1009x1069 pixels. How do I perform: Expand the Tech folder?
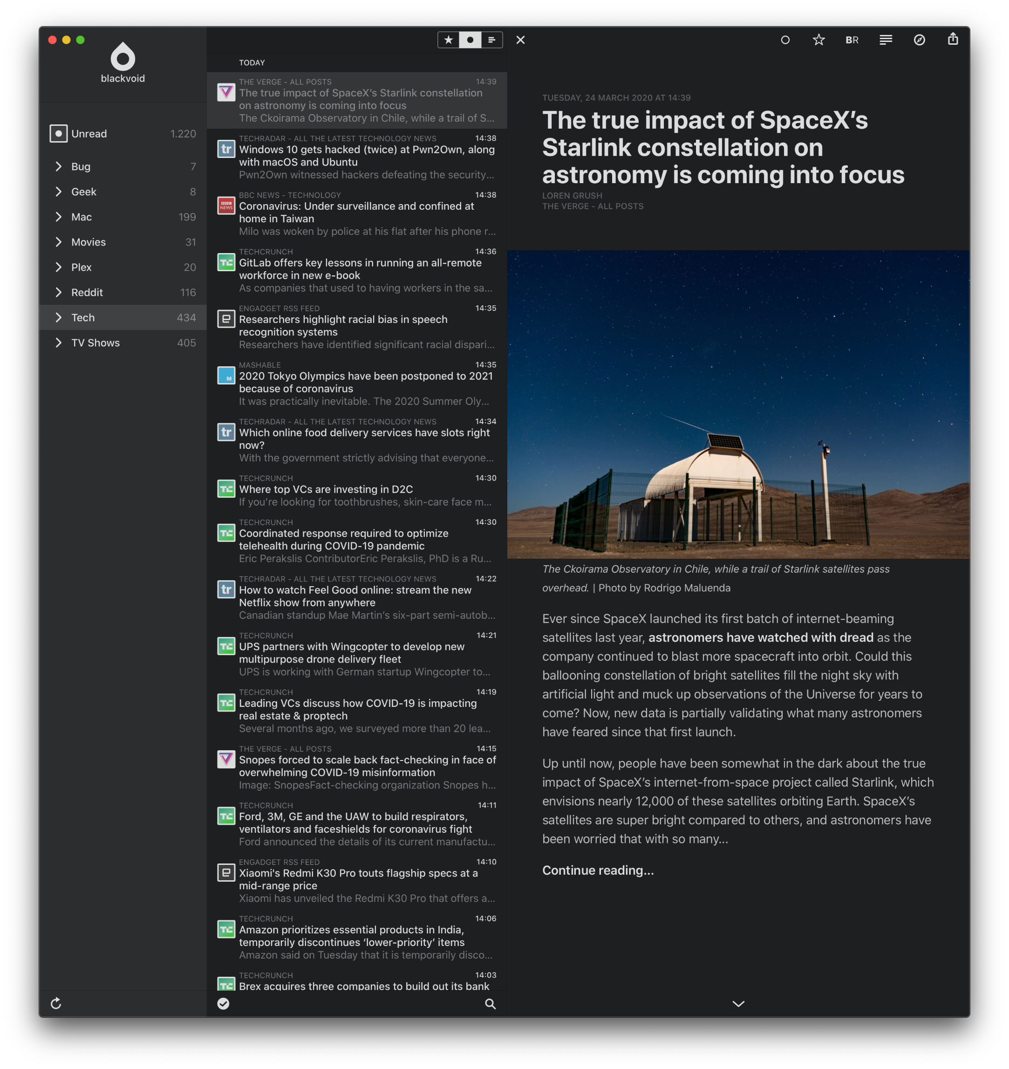coord(58,317)
